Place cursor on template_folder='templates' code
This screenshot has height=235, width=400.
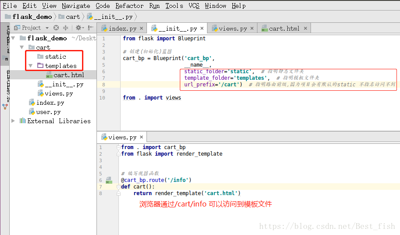point(227,78)
